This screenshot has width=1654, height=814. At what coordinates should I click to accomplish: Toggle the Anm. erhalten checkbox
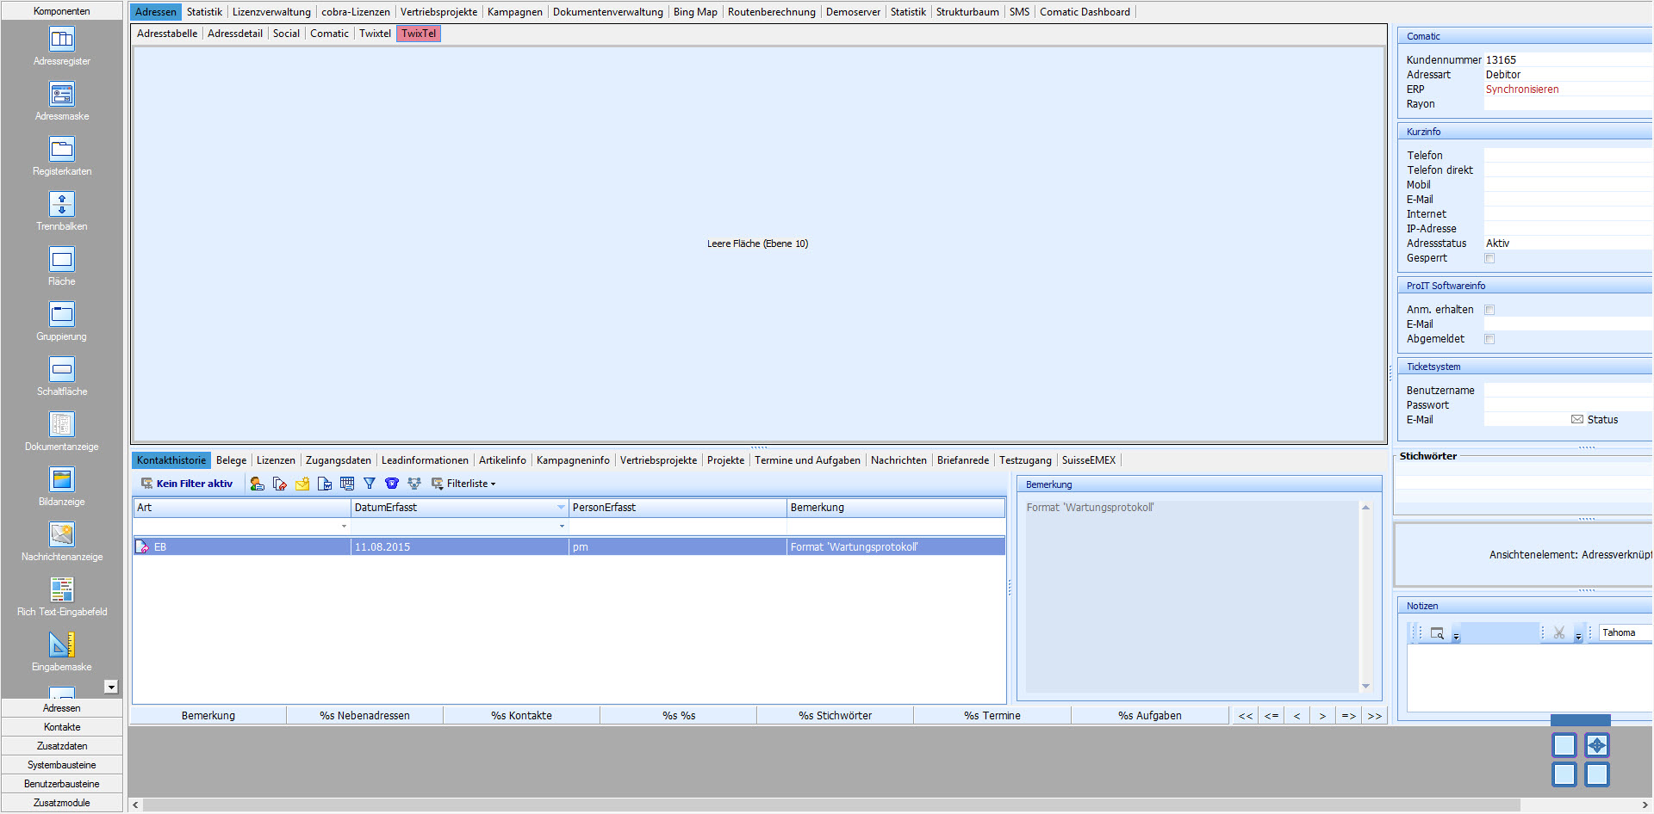1489,310
